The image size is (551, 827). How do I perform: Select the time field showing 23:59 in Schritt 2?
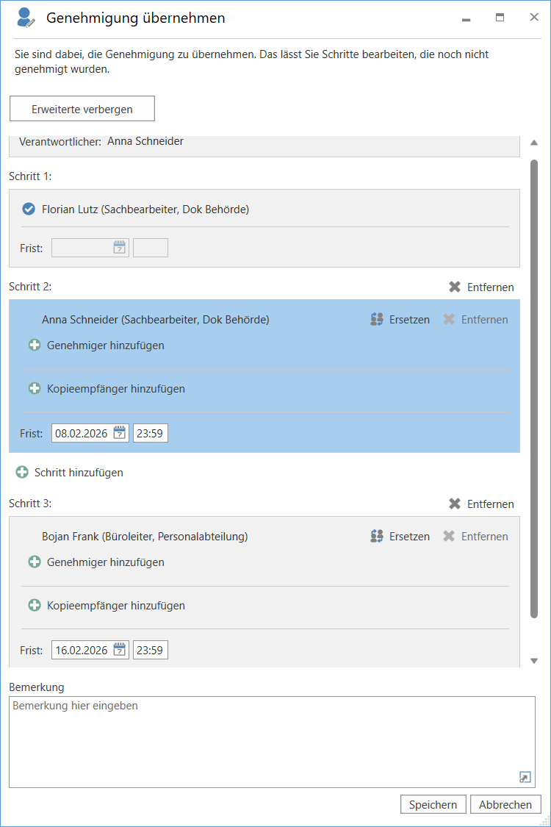tap(150, 432)
